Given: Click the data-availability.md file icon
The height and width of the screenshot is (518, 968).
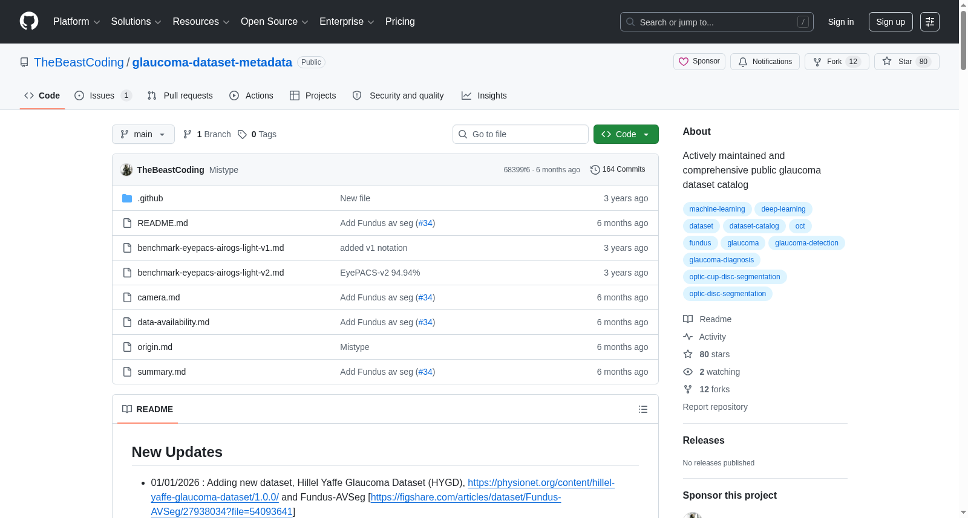Looking at the screenshot, I should 127,322.
